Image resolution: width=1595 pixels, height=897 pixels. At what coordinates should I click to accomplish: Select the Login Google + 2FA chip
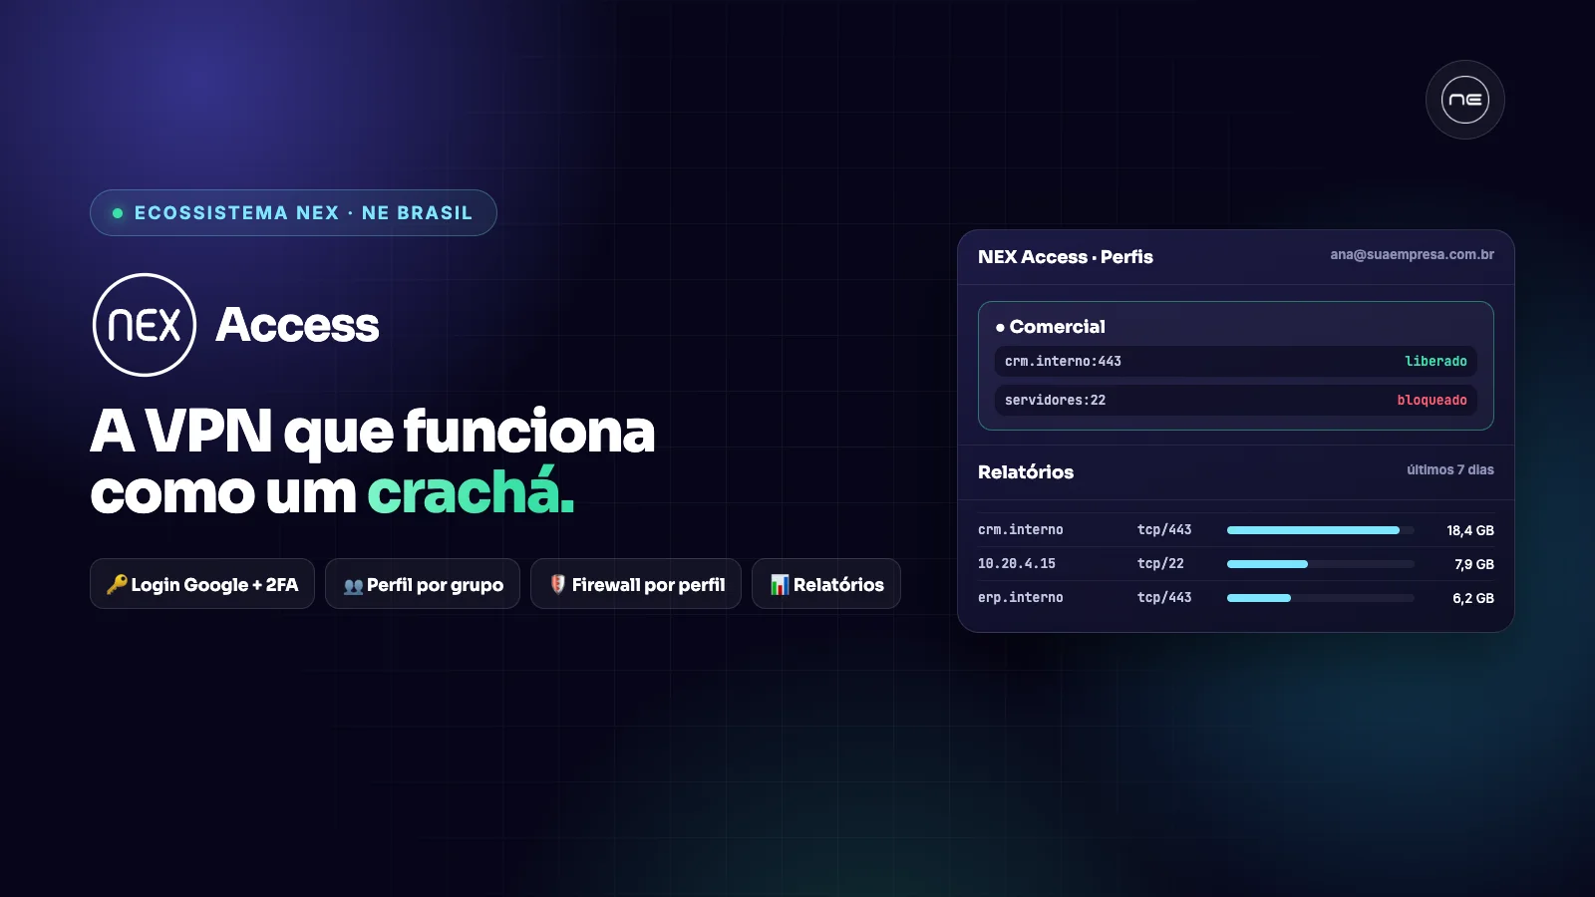coord(202,584)
